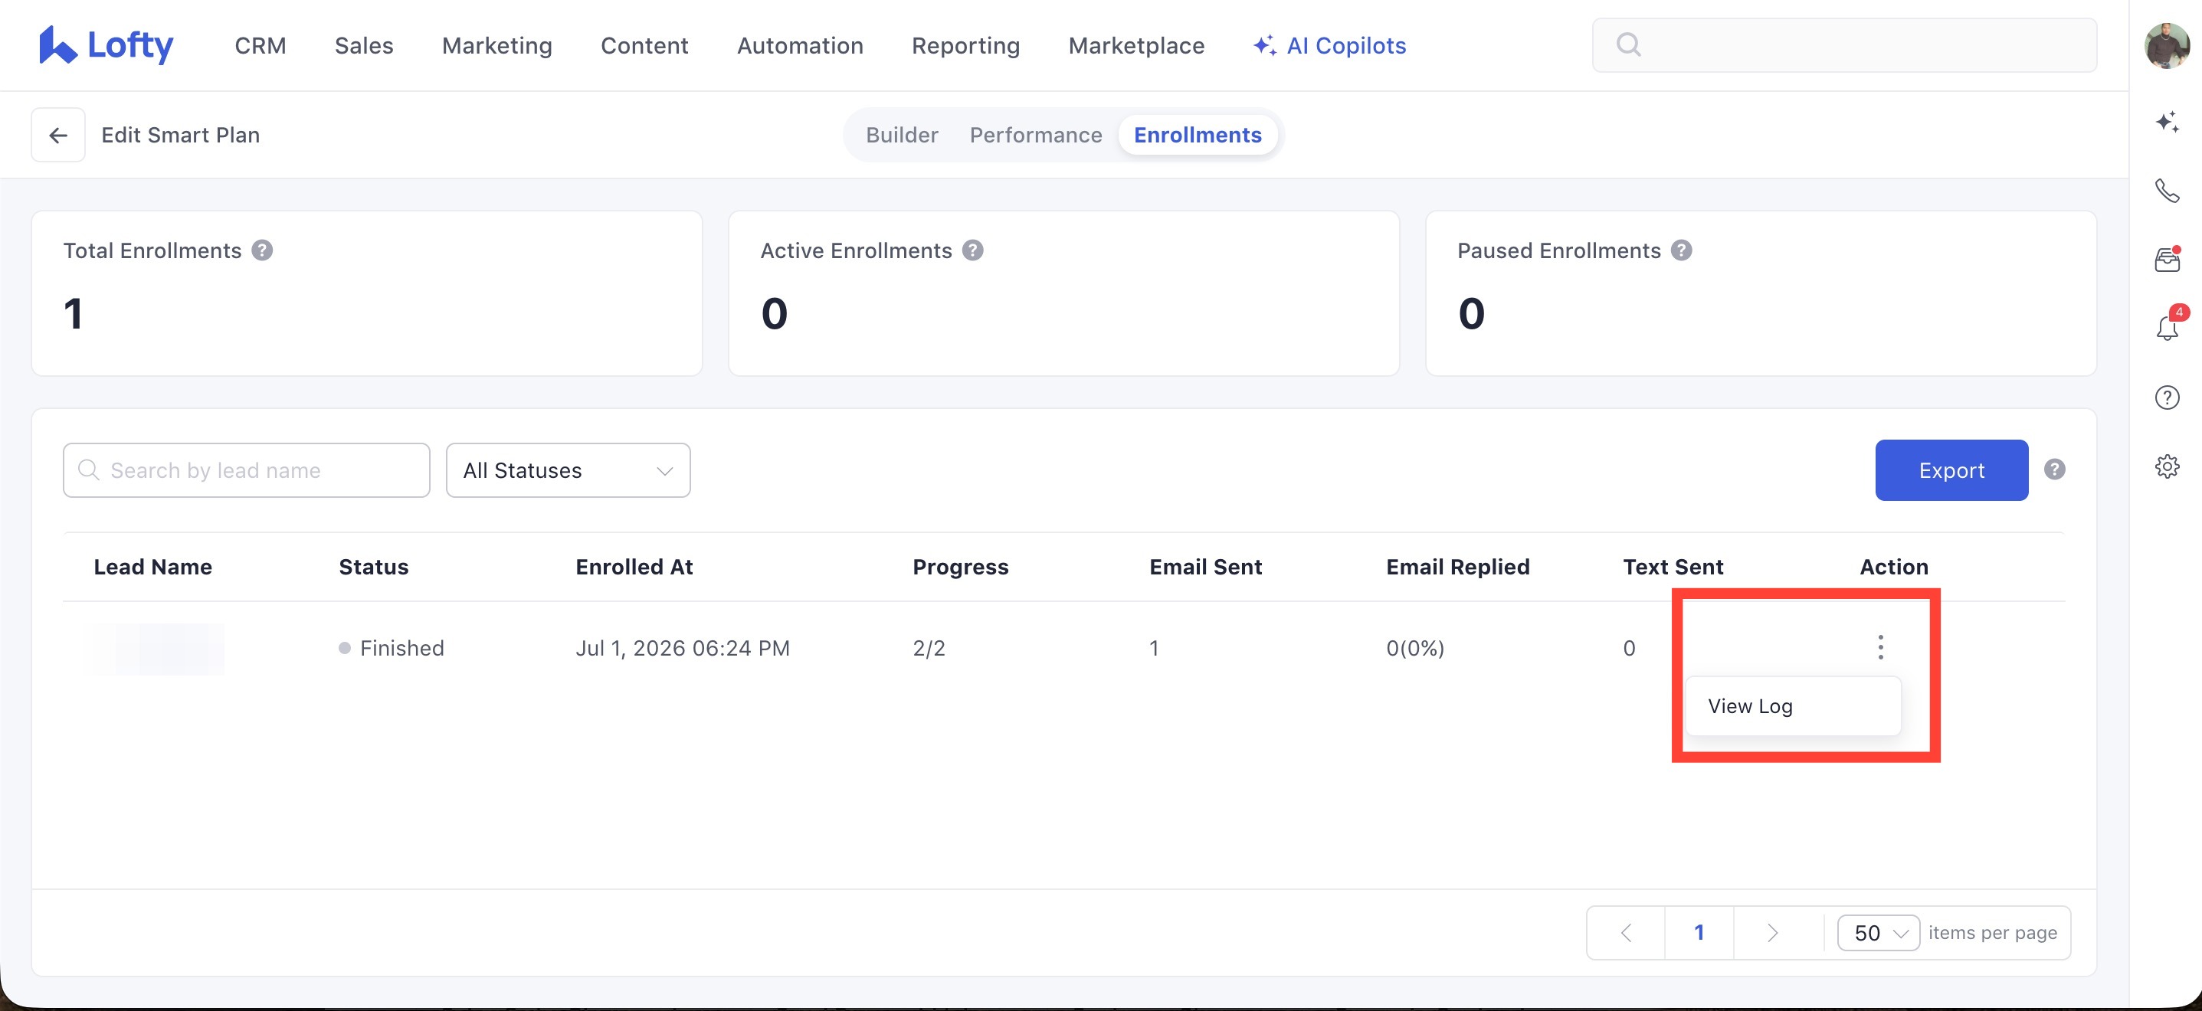Open the phone dialer icon in sidebar

coord(2166,191)
